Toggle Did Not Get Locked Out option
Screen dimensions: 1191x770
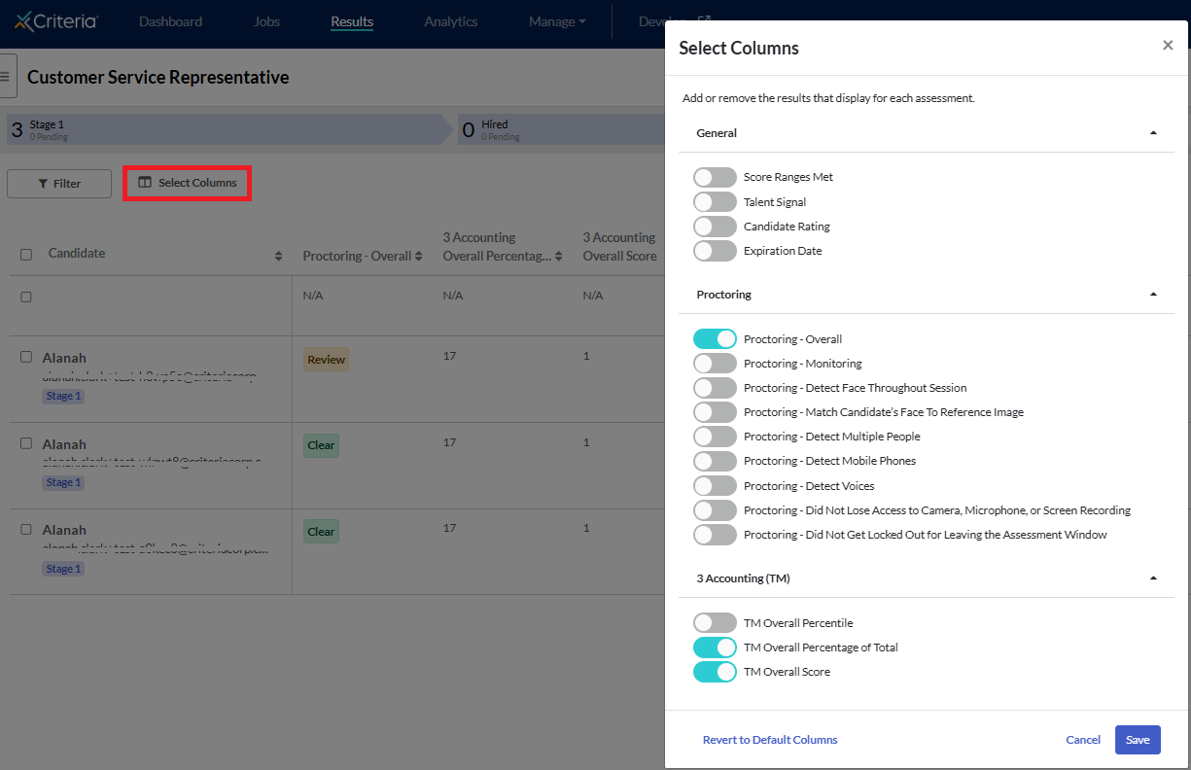[x=715, y=535]
